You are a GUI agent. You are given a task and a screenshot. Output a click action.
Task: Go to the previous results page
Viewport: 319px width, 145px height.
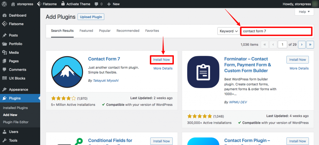(x=273, y=44)
